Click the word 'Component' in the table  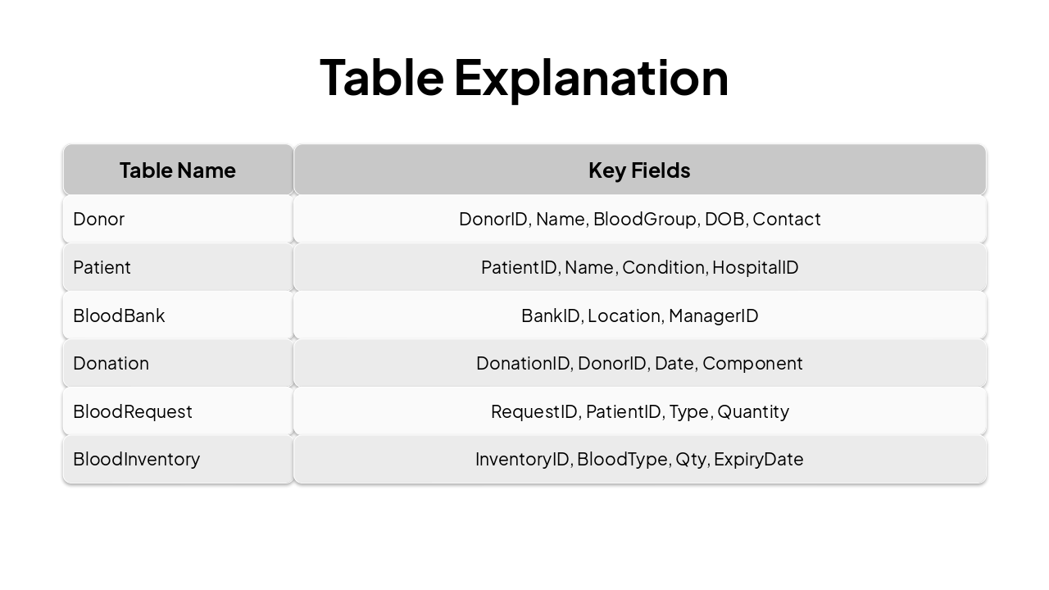(x=752, y=363)
